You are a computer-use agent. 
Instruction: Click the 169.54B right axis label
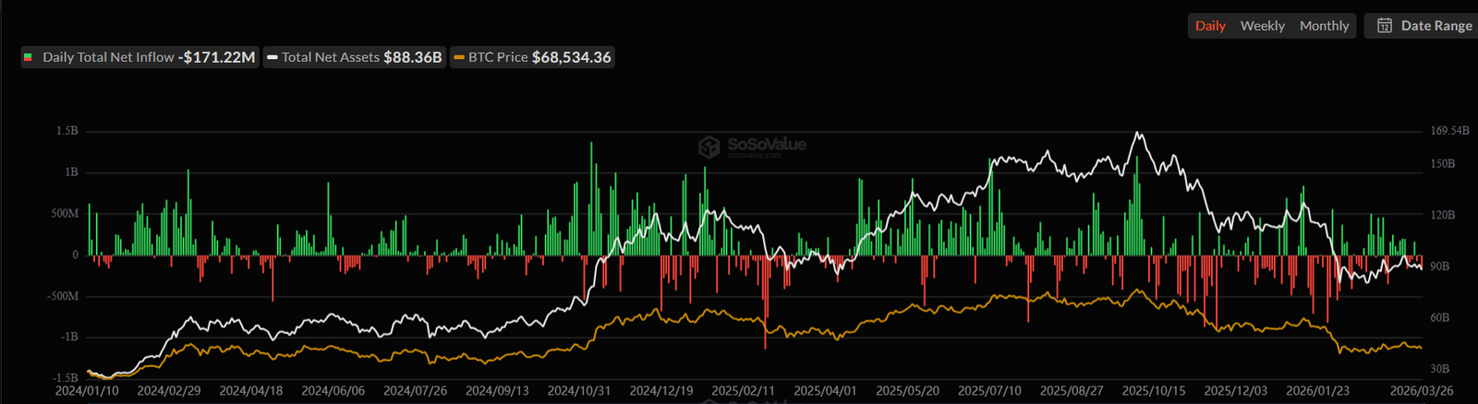[1449, 131]
